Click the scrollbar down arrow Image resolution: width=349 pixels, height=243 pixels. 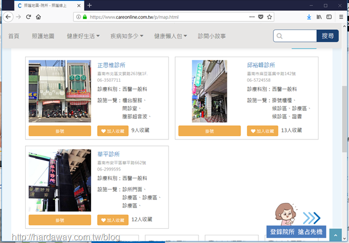coord(344,239)
